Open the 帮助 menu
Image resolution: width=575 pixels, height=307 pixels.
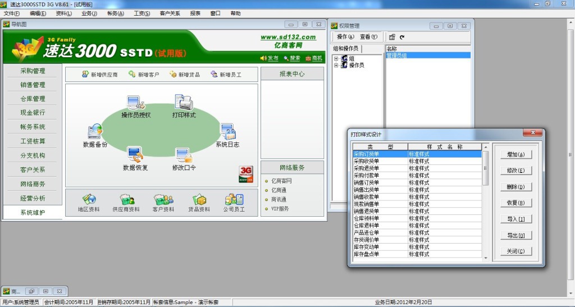[235, 13]
